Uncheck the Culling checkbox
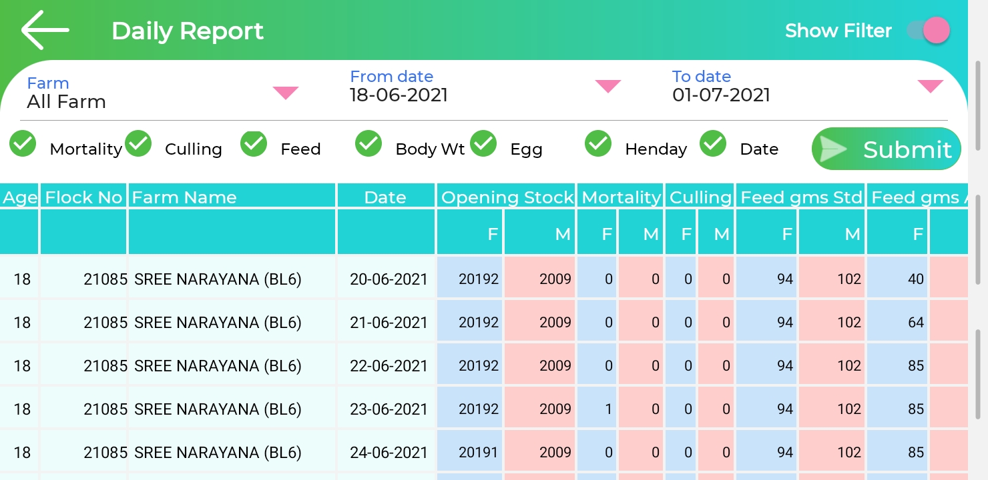 click(138, 144)
